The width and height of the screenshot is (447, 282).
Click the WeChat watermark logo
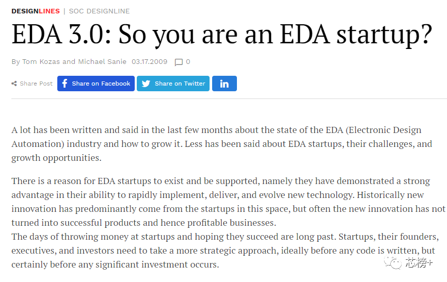(x=393, y=262)
